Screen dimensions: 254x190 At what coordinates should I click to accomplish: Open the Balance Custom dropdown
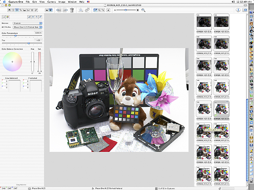pos(27,23)
